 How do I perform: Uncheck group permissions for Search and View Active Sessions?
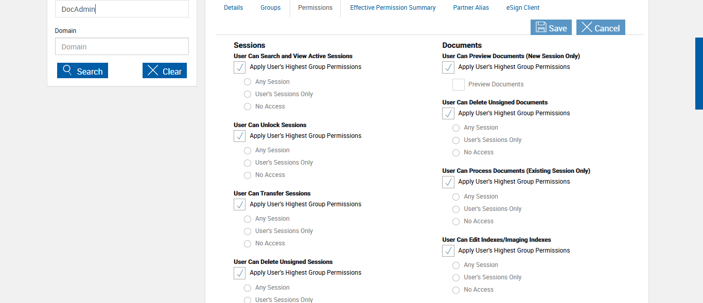pos(239,67)
